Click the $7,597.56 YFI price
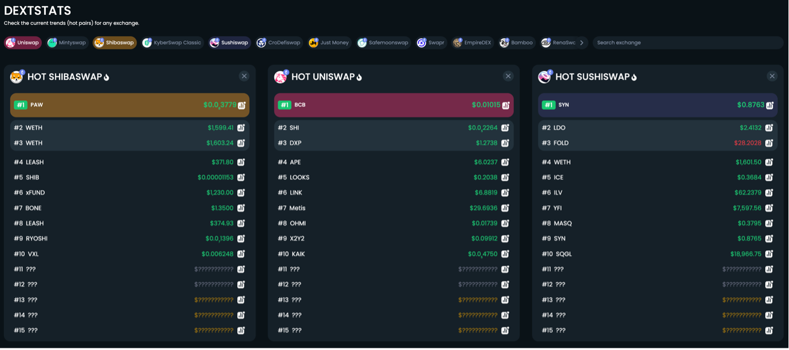Screen dimensions: 789x350 tap(747, 208)
